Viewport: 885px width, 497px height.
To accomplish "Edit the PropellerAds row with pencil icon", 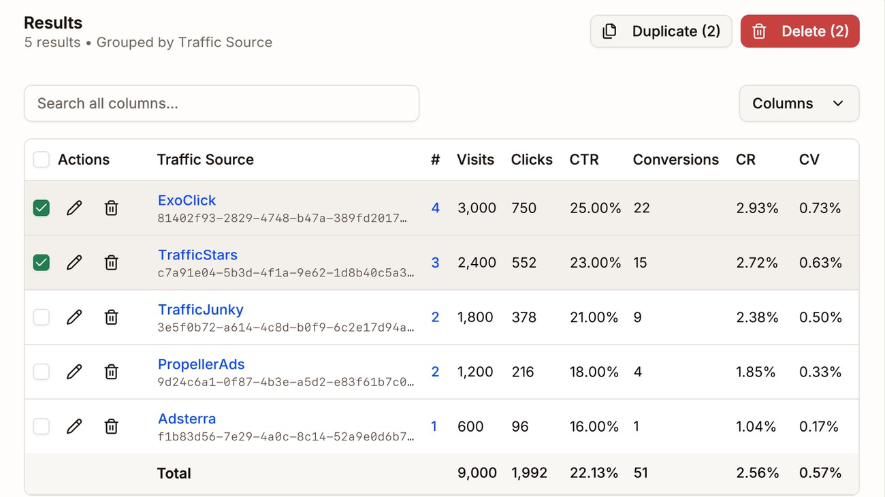I will (x=74, y=372).
